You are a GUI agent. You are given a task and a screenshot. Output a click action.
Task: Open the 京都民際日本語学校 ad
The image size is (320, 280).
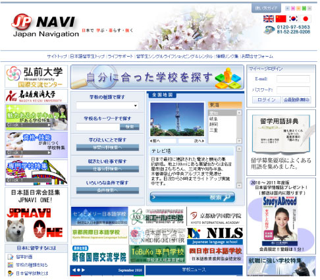(x=99, y=235)
